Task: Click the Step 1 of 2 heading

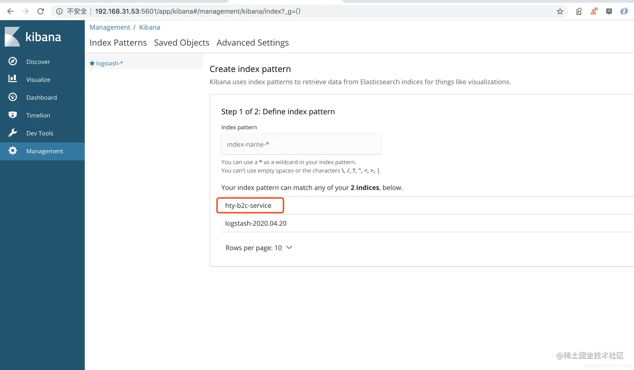Action: (x=278, y=111)
